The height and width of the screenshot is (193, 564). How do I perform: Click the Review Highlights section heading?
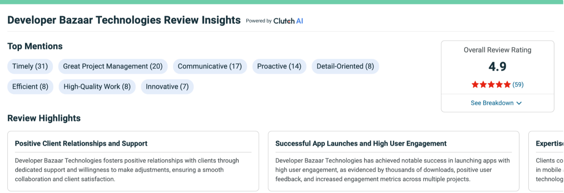click(44, 118)
